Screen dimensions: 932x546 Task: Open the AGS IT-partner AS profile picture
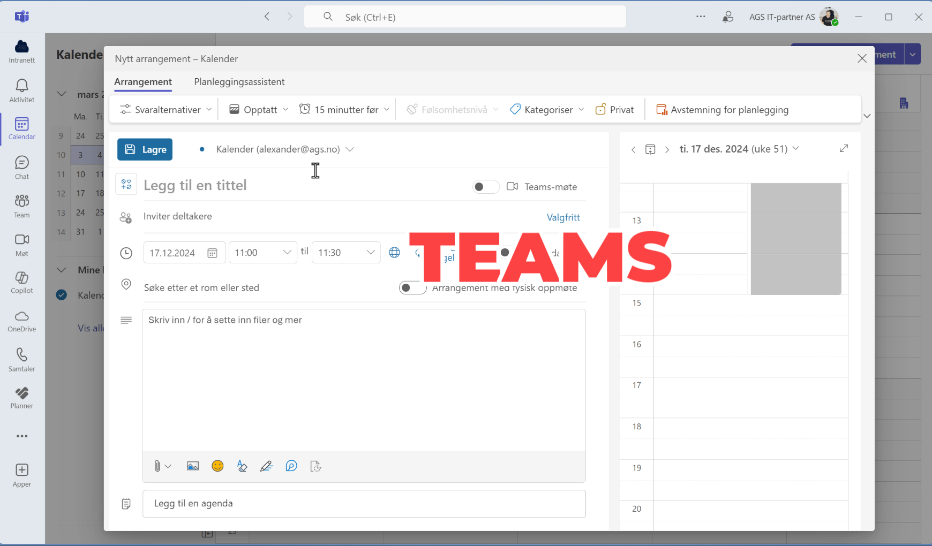coord(829,17)
